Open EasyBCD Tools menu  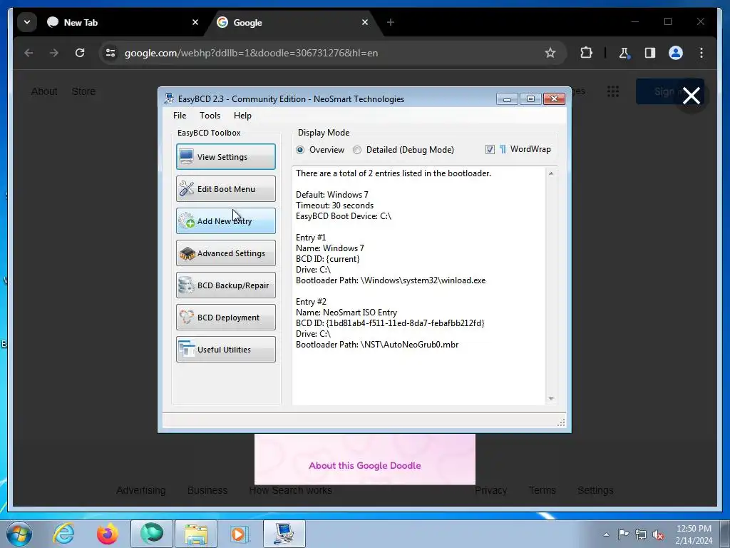(210, 116)
